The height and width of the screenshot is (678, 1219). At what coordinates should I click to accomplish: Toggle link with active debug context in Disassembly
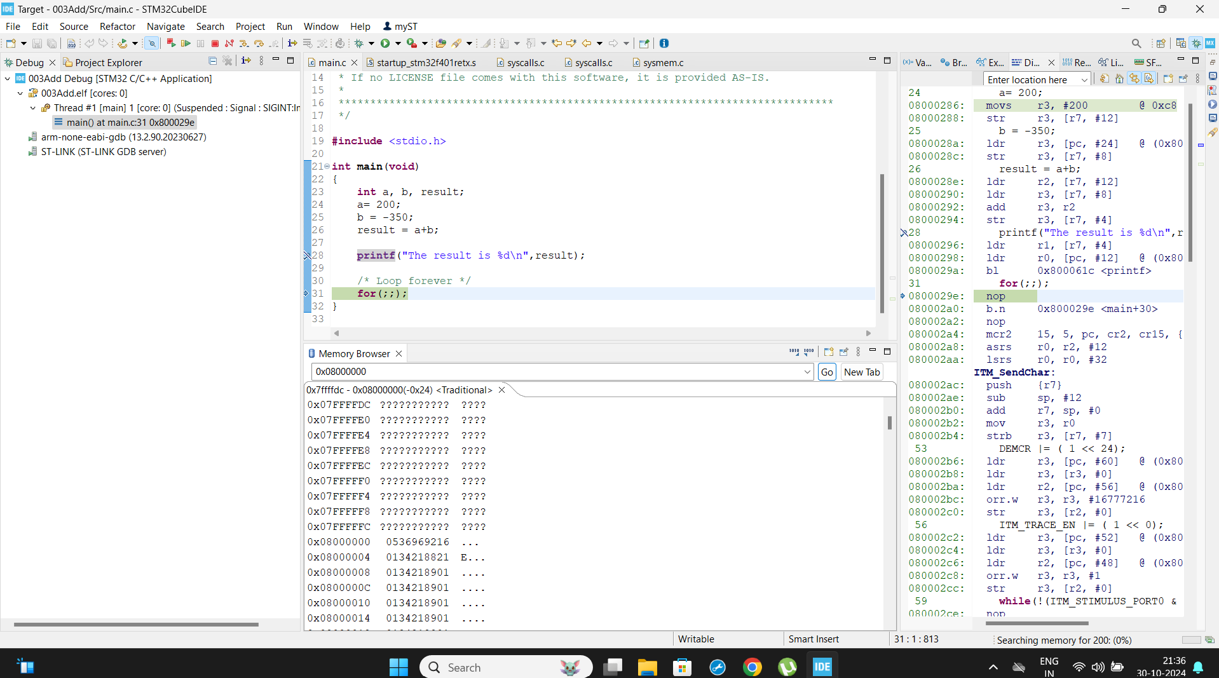pyautogui.click(x=1134, y=78)
